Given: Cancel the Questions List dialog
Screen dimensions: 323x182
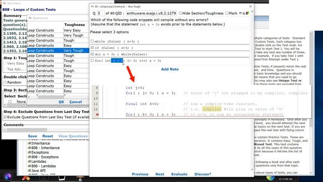Looking at the screenshot, I should [75, 102].
